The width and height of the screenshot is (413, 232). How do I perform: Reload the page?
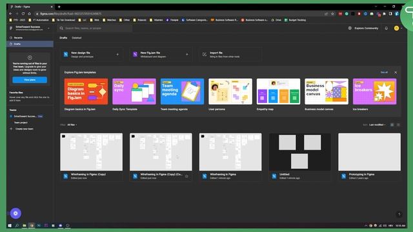23,14
